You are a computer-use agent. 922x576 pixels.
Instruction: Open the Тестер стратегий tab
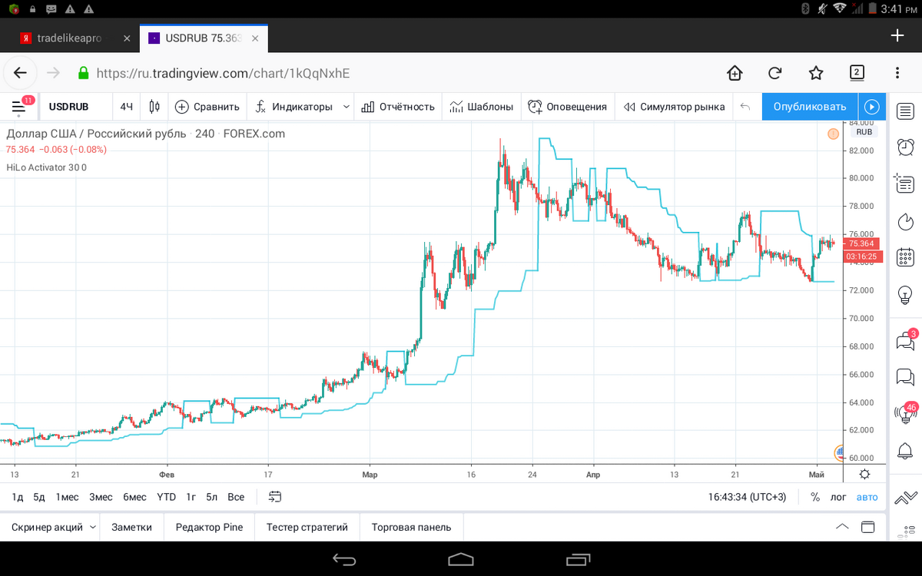pos(307,527)
